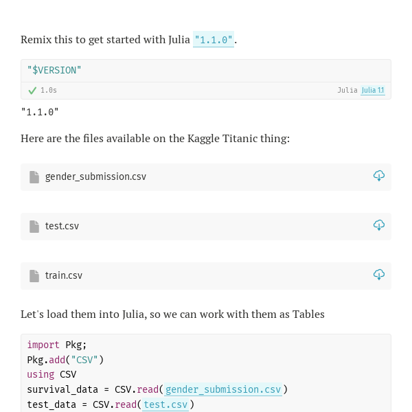
Task: Download train.csv using the cloud icon
Action: (379, 275)
